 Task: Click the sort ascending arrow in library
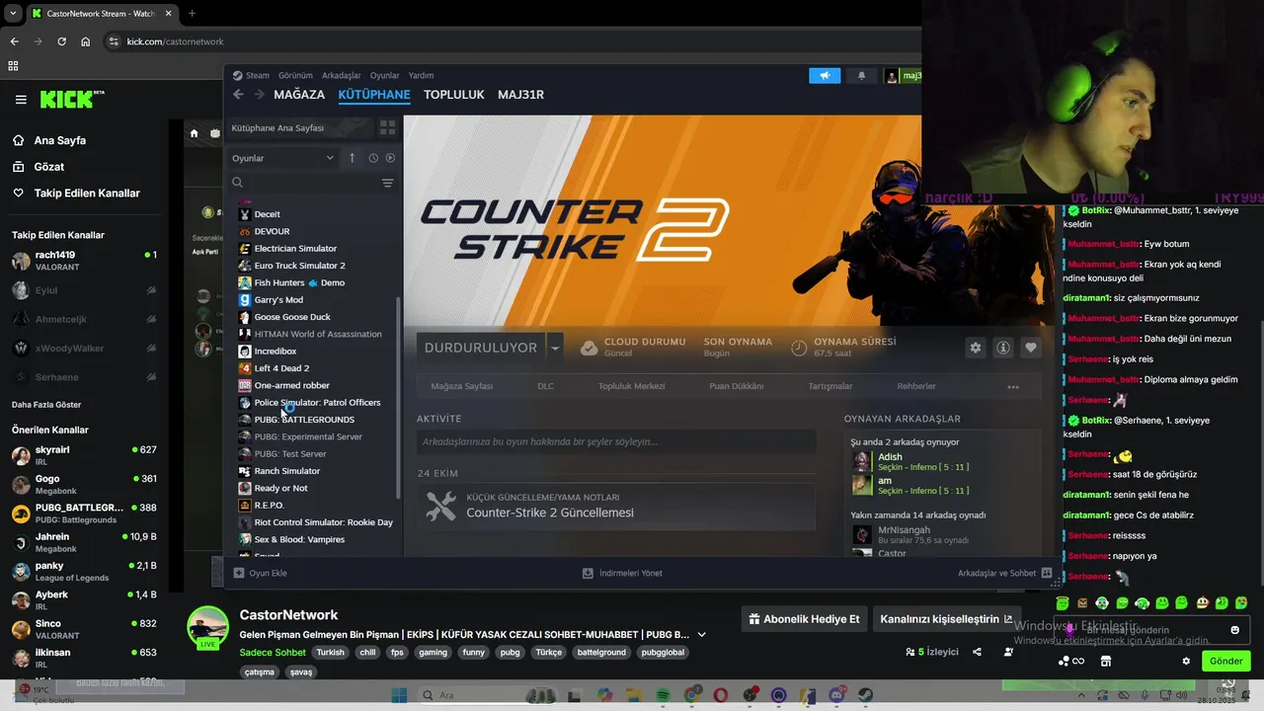[352, 158]
